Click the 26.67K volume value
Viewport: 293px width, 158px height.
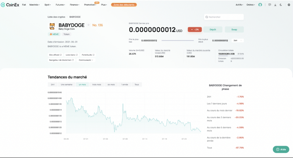[133, 54]
